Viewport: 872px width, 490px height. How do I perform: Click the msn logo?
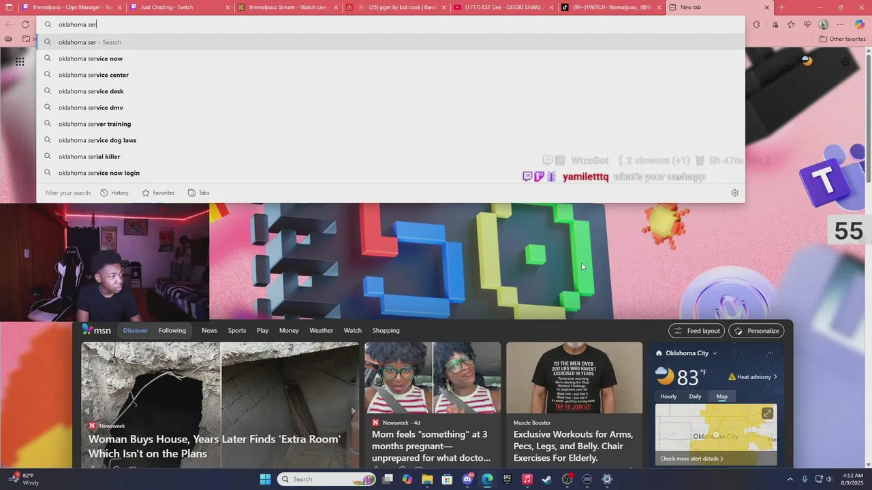pyautogui.click(x=97, y=330)
